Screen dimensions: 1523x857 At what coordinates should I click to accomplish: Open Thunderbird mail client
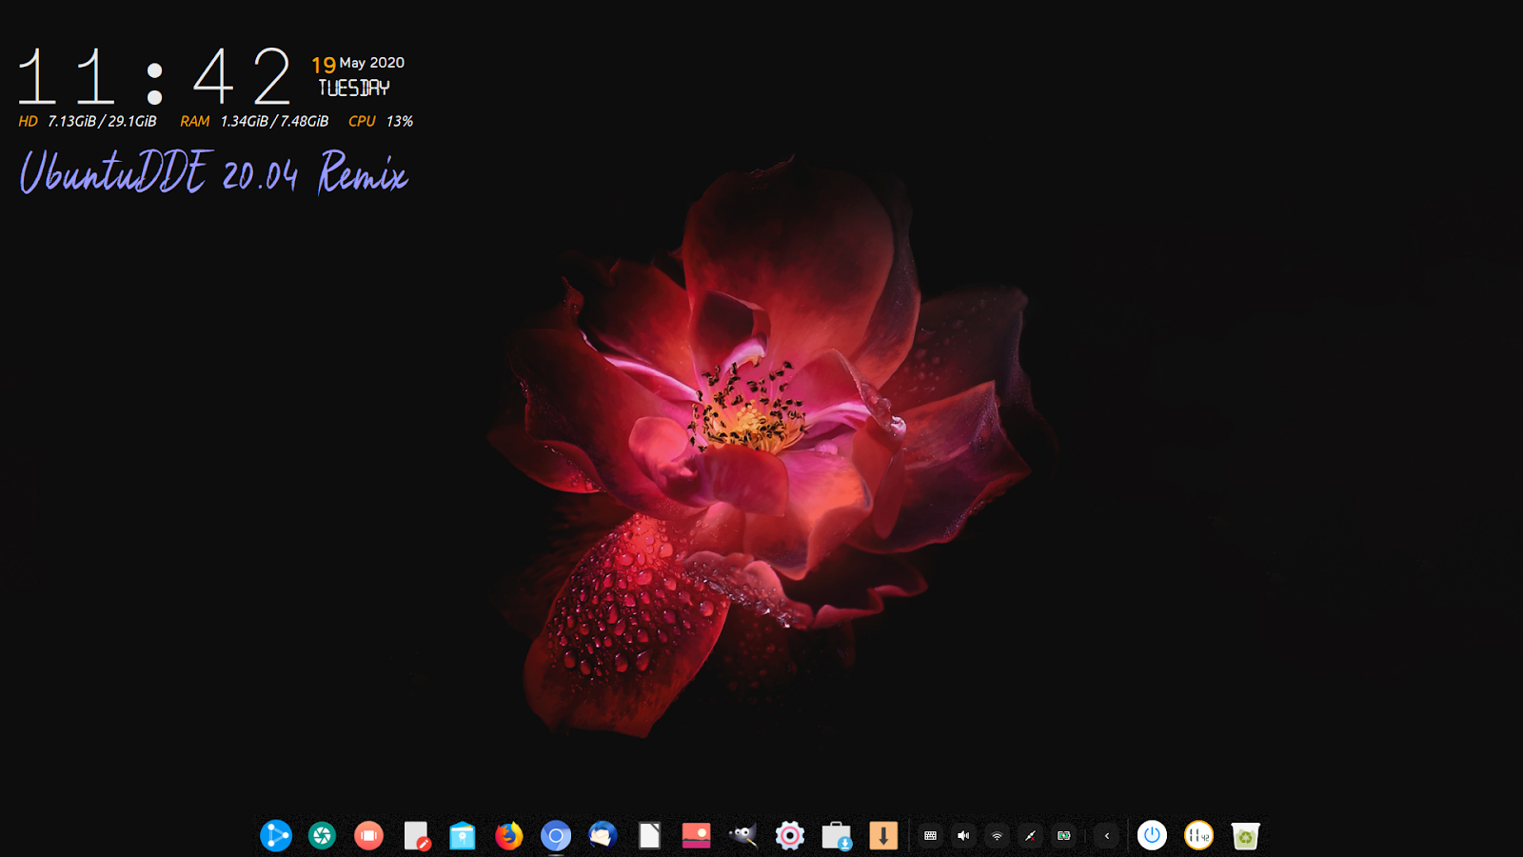coord(603,836)
